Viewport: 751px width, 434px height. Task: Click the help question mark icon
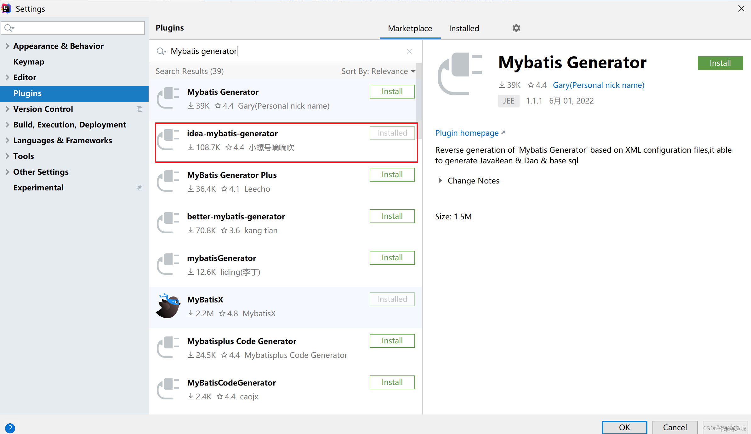coord(10,428)
